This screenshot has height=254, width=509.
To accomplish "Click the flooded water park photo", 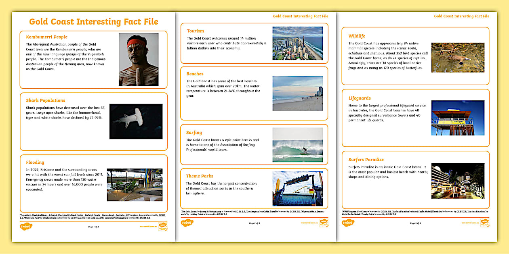I will [135, 185].
